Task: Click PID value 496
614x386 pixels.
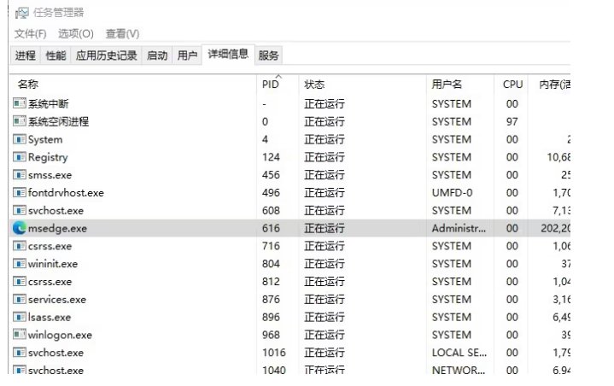Action: [x=271, y=193]
